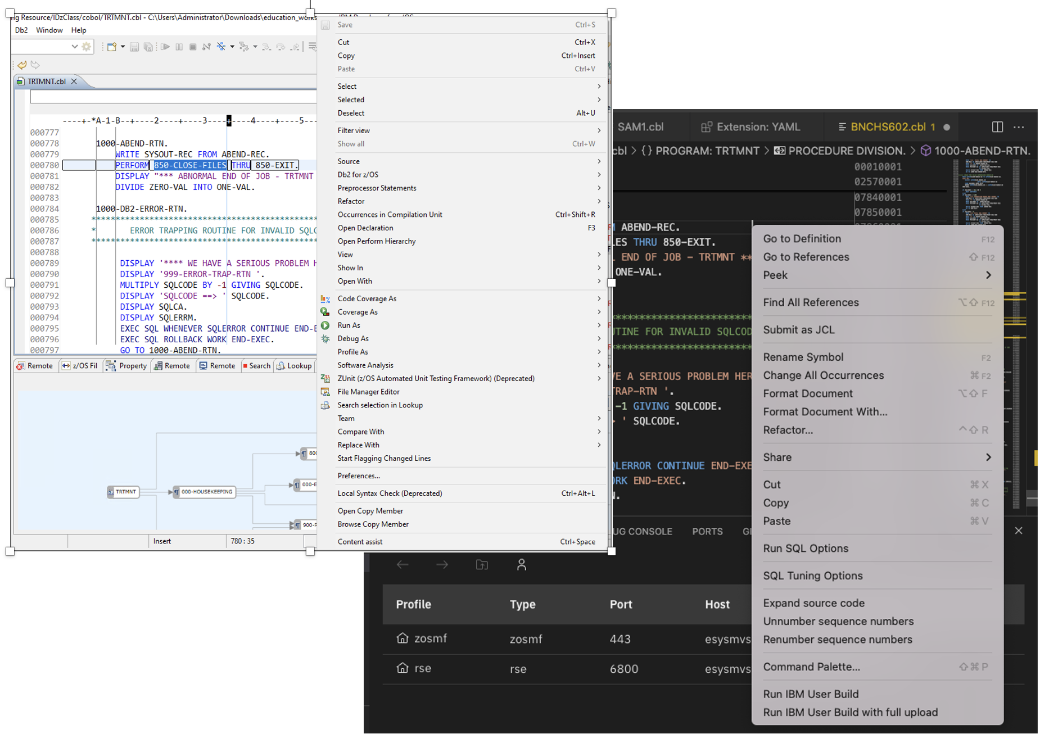
Task: Open the Lookup view tab
Action: point(294,366)
